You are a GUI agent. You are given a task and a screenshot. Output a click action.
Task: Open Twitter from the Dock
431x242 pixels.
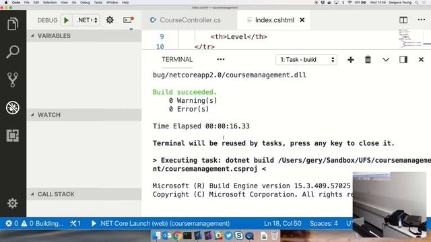point(228,235)
